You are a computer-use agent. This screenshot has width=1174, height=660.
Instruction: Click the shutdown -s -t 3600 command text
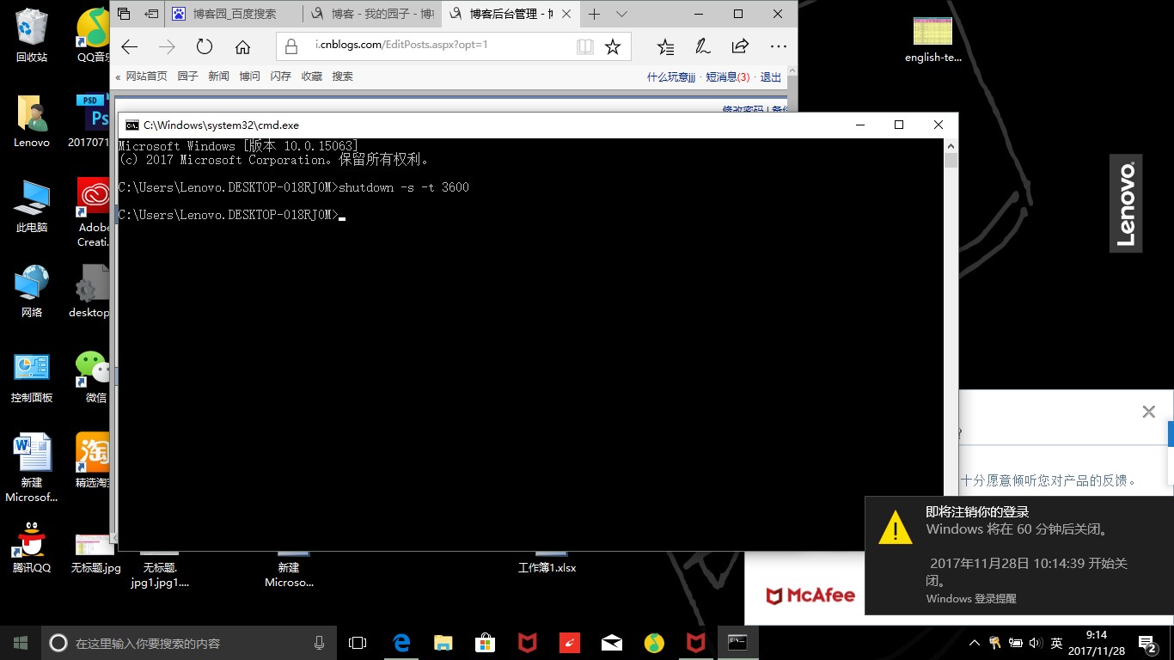pos(404,187)
